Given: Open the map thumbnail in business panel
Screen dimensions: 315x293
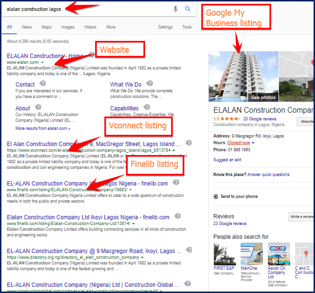Looking at the screenshot, I should pyautogui.click(x=296, y=64).
